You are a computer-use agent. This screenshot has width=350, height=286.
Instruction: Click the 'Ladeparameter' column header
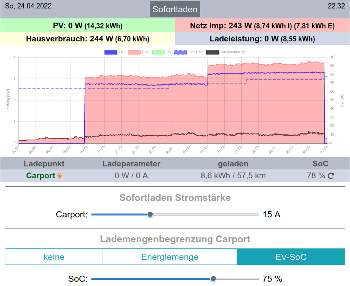point(131,164)
